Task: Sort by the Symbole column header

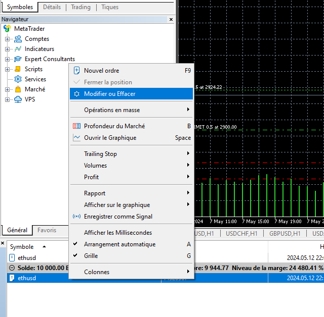Action: pos(22,247)
